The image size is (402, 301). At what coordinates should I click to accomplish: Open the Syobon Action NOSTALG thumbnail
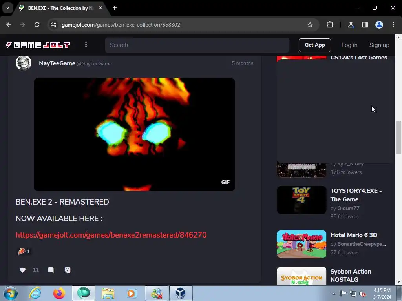point(301,276)
